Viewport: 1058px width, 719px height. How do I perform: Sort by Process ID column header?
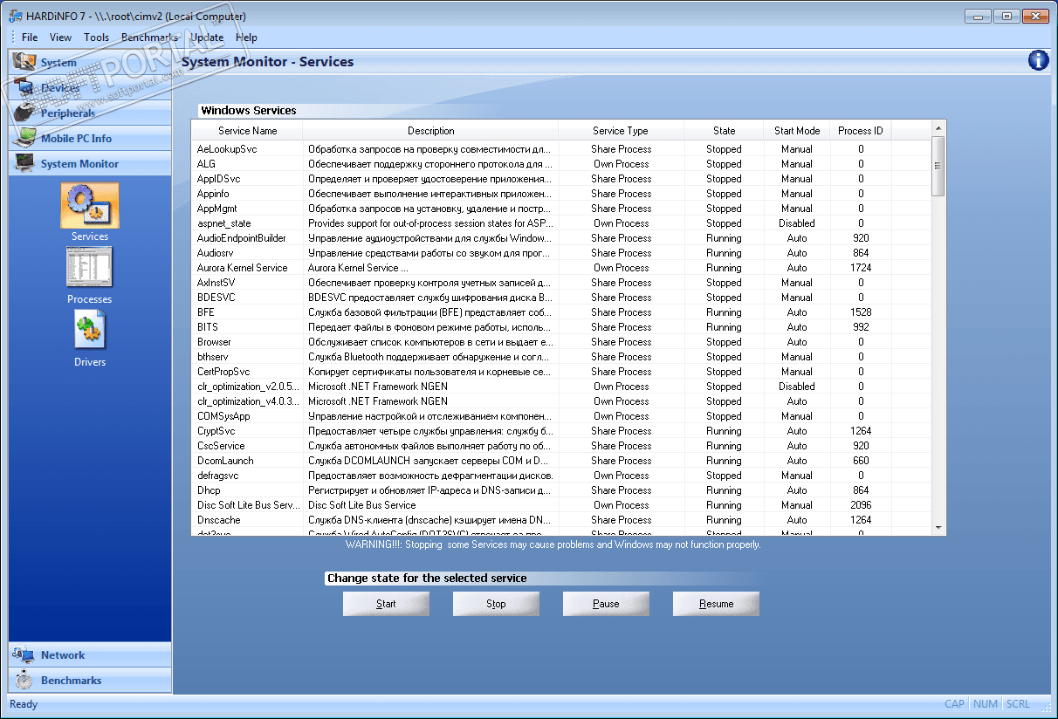(x=860, y=131)
